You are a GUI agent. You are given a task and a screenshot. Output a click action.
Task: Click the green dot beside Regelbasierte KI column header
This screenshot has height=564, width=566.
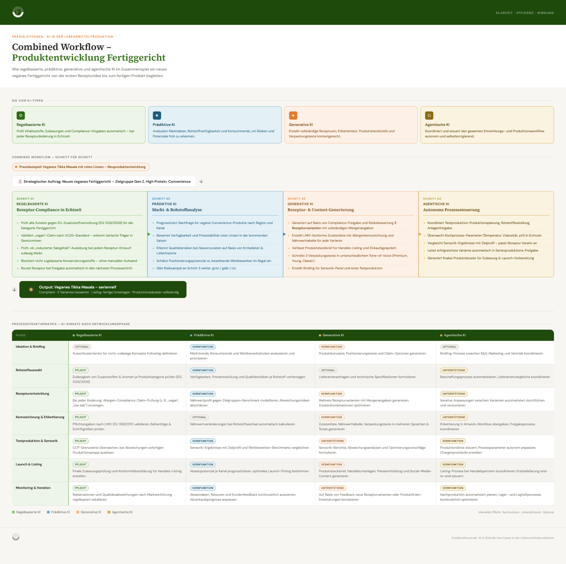(74, 335)
